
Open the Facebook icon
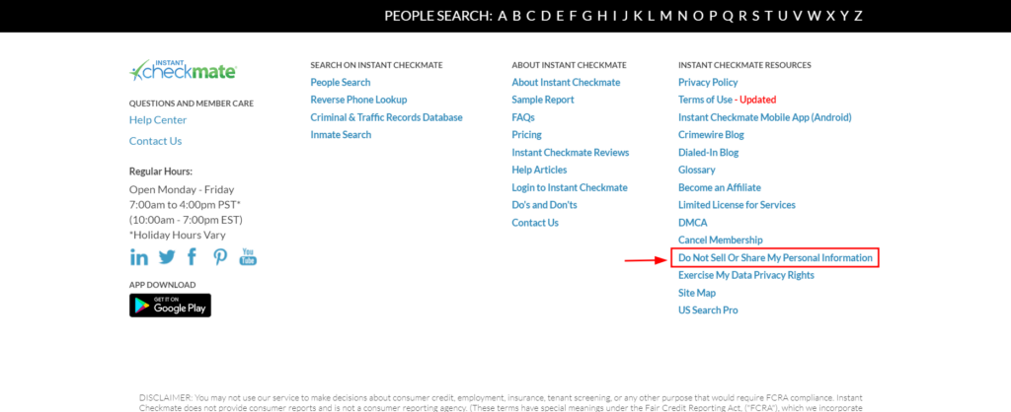[x=192, y=257]
